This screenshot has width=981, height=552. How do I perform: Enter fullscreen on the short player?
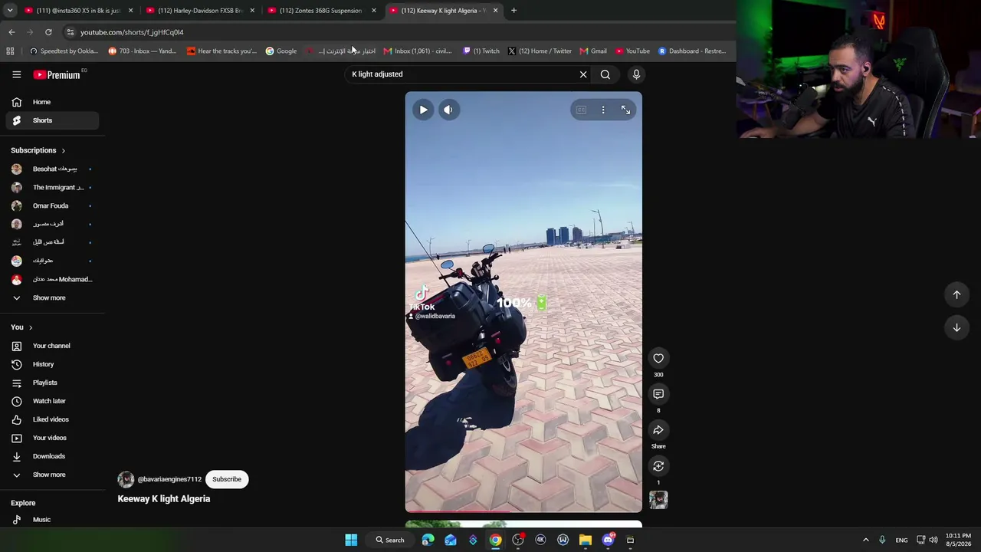(x=625, y=110)
